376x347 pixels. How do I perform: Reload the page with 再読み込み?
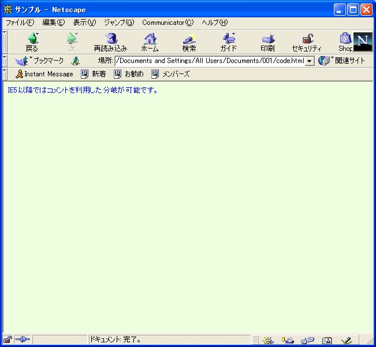[x=110, y=41]
